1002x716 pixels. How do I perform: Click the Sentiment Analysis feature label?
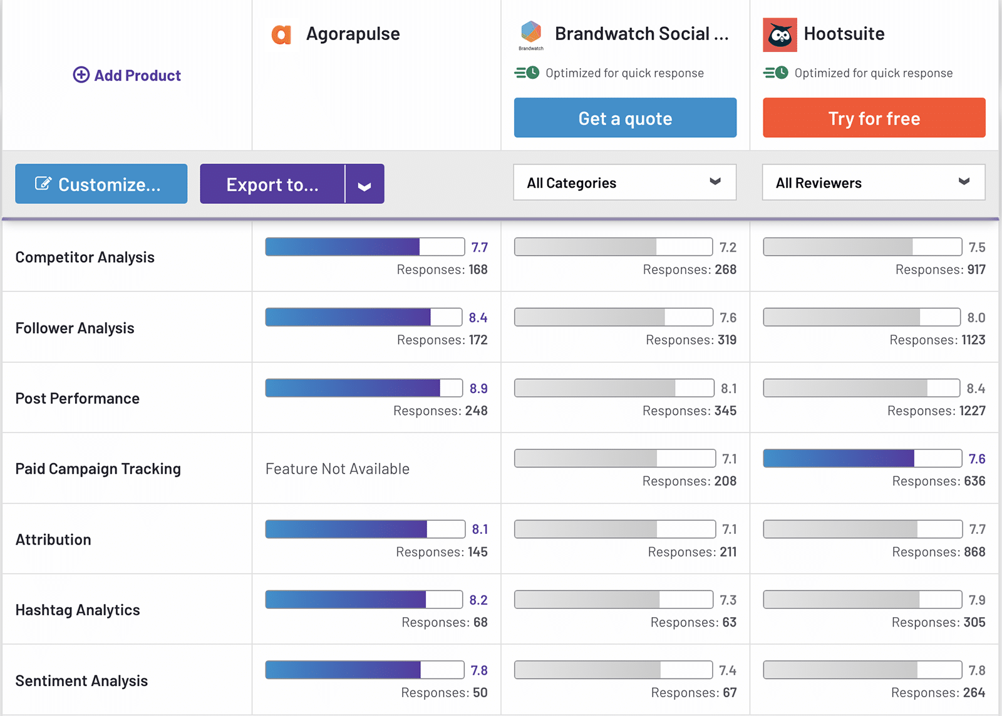click(x=81, y=681)
